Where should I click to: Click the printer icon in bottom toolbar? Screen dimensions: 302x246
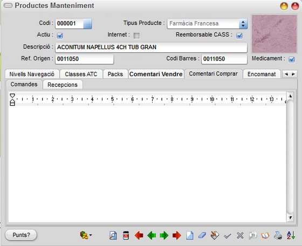point(278,235)
